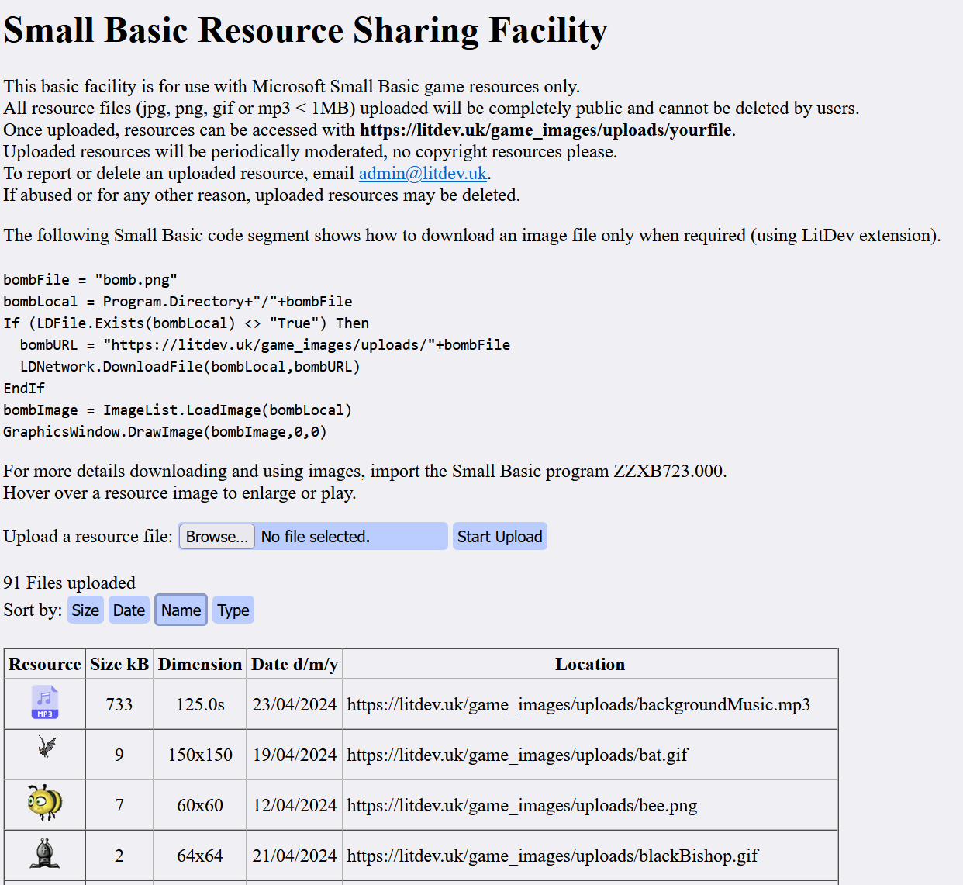Viewport: 963px width, 885px height.
Task: Click the black bishop chess piece icon
Action: point(45,853)
